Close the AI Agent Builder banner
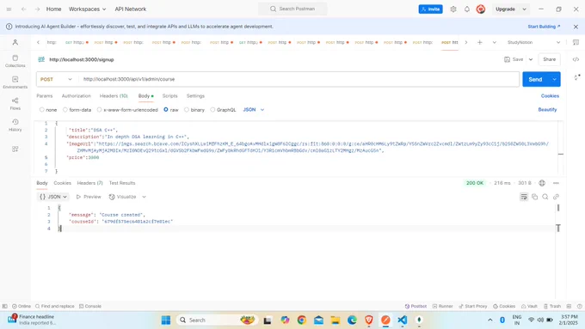This screenshot has width=585, height=329. tap(576, 27)
